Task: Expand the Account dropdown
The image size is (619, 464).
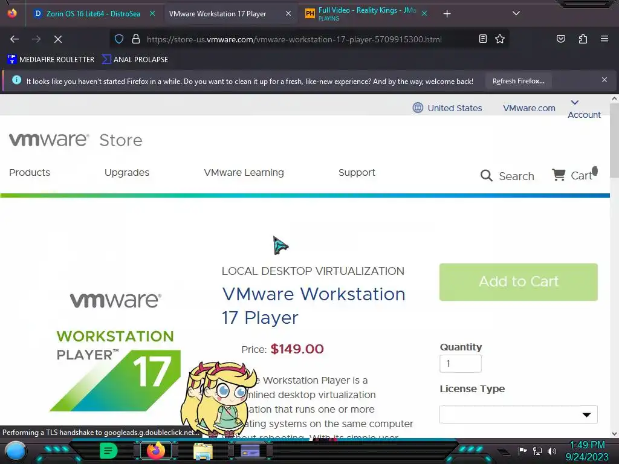Action: (584, 109)
